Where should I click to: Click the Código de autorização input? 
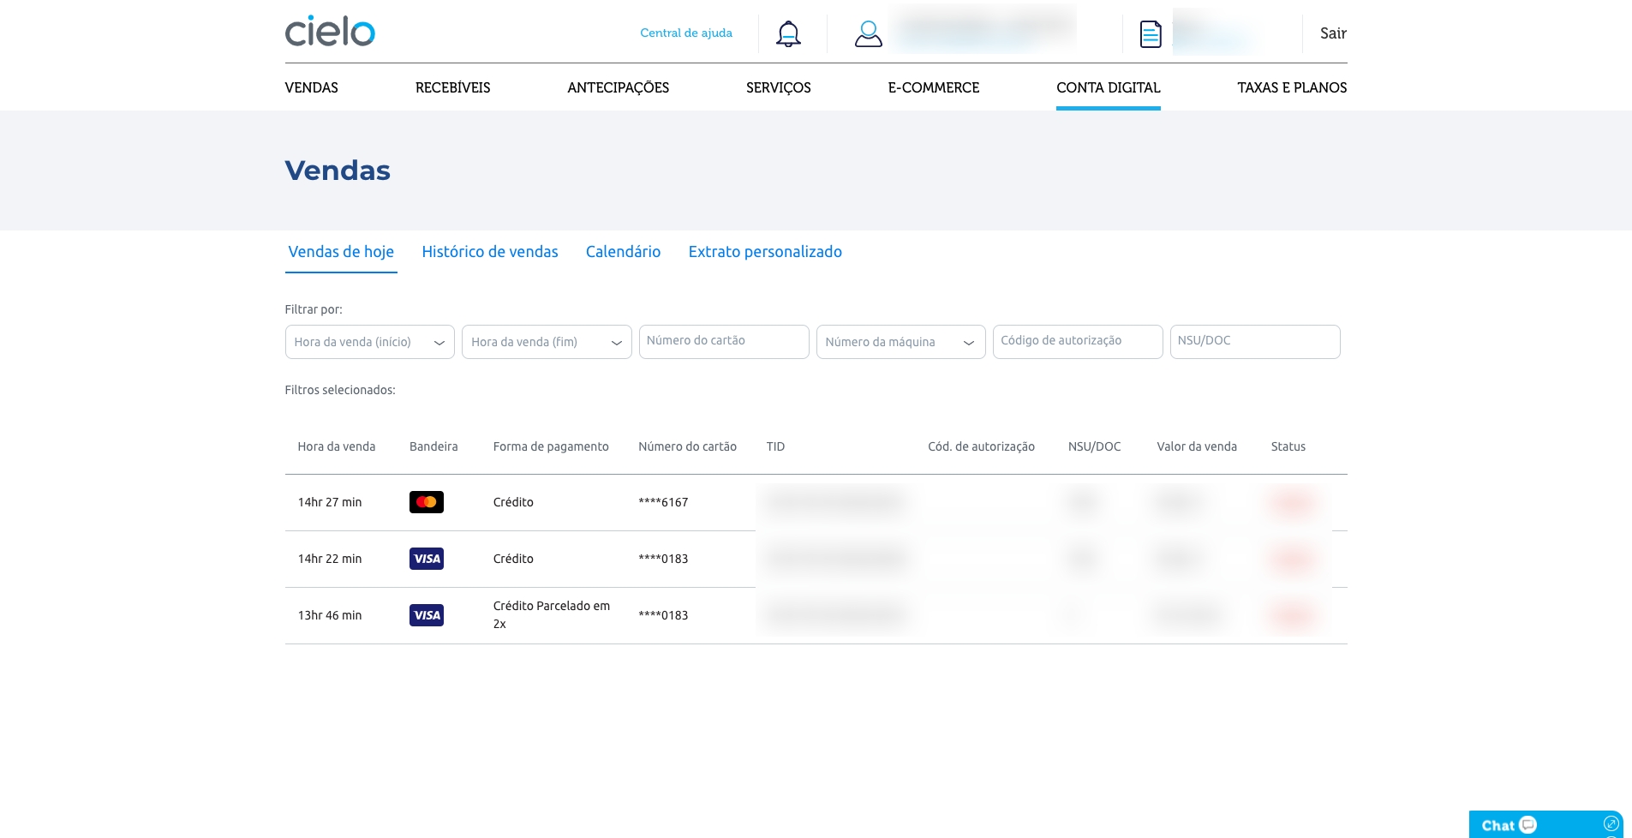tap(1077, 341)
